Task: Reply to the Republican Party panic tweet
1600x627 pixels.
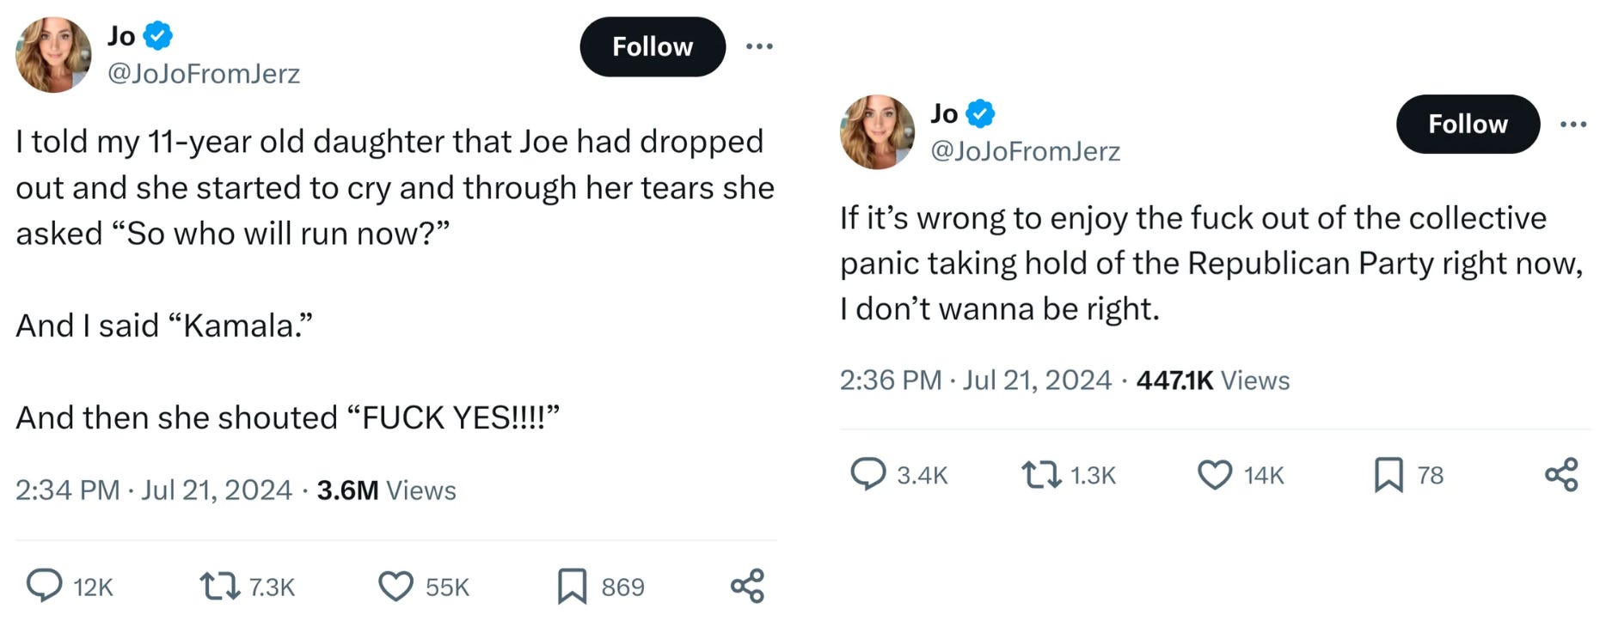Action: coord(867,474)
